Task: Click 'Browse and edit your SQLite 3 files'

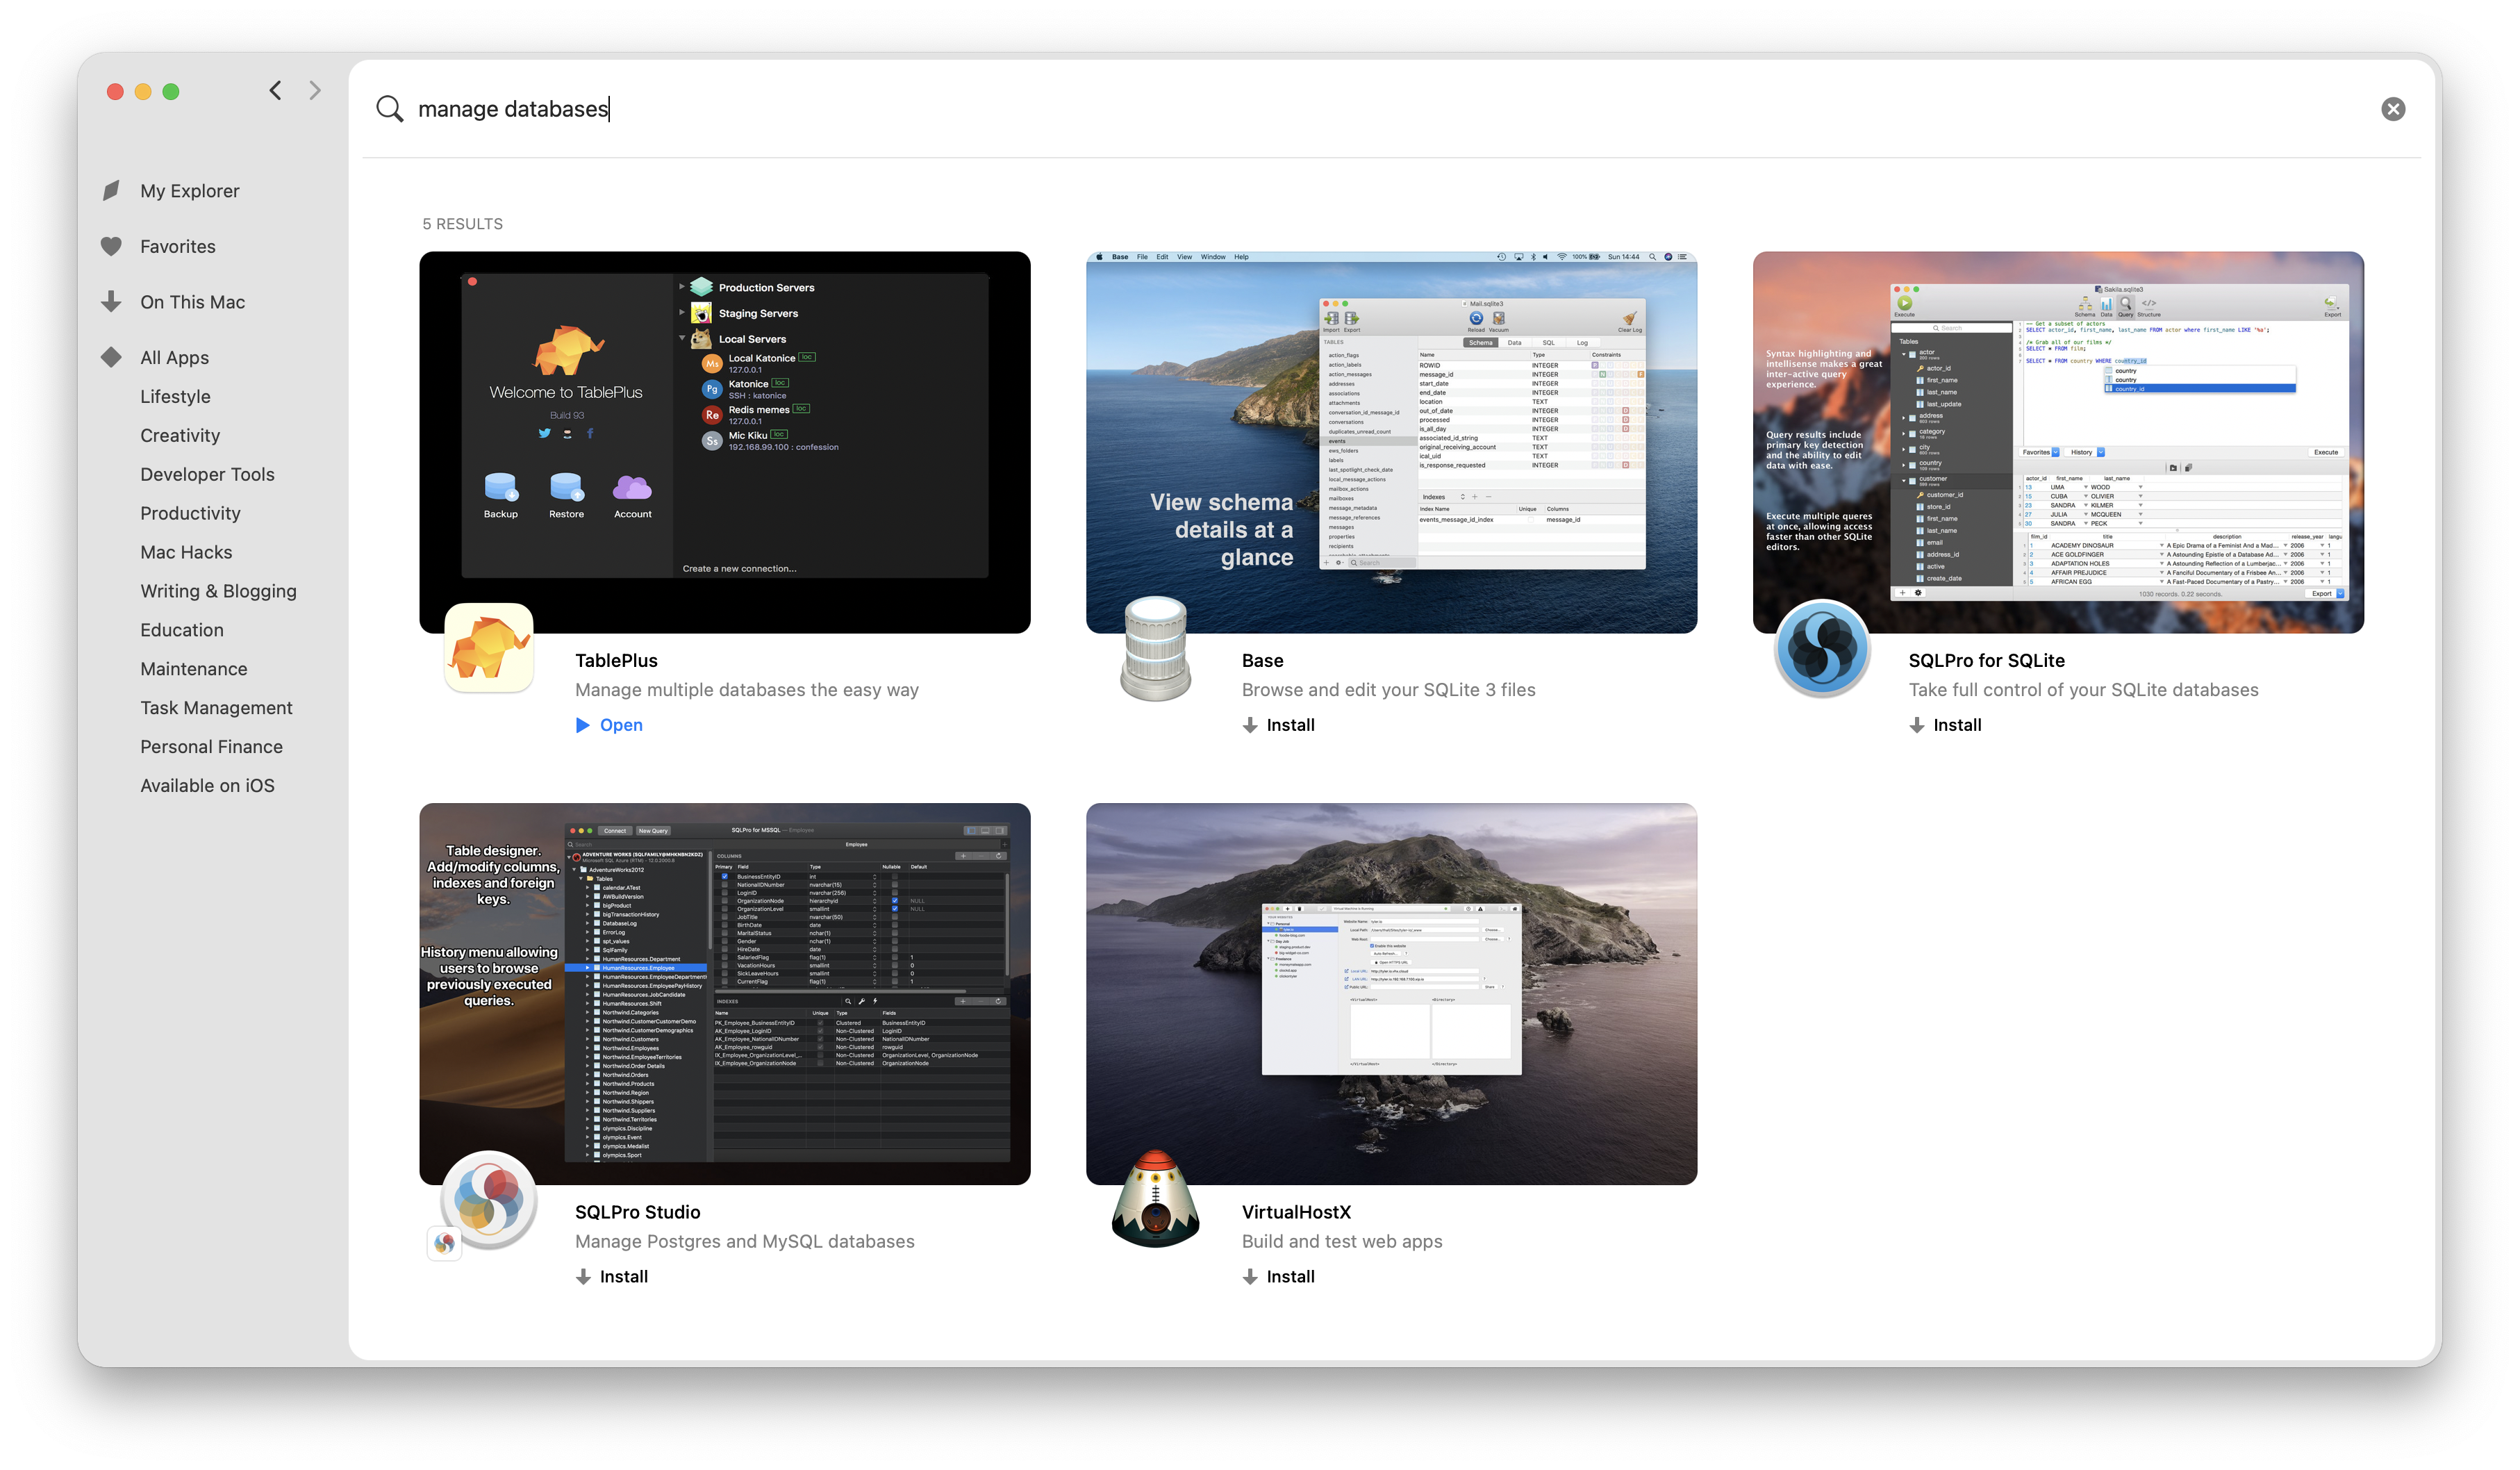Action: tap(1388, 690)
